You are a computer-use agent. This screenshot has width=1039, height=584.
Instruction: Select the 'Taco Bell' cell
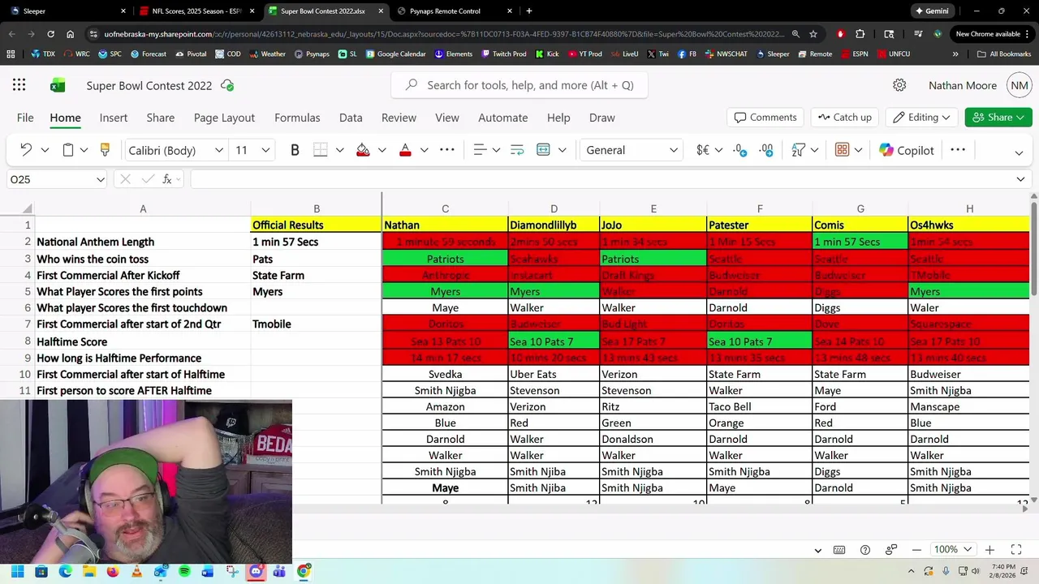759,406
